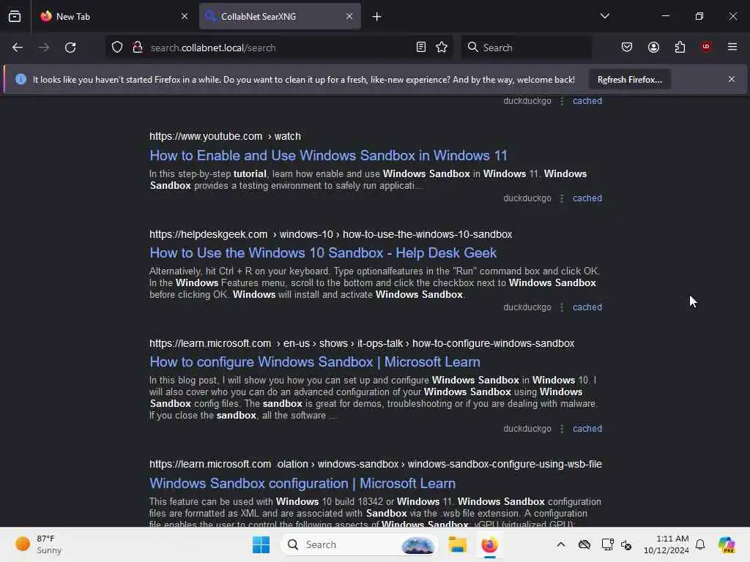Open How to Use the Windows 10 Sandbox link

pyautogui.click(x=323, y=252)
